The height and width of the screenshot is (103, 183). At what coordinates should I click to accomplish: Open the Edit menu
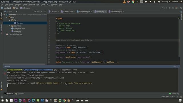pos(6,5)
